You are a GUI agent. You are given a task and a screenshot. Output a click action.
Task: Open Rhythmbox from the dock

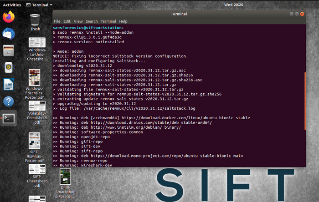8,67
